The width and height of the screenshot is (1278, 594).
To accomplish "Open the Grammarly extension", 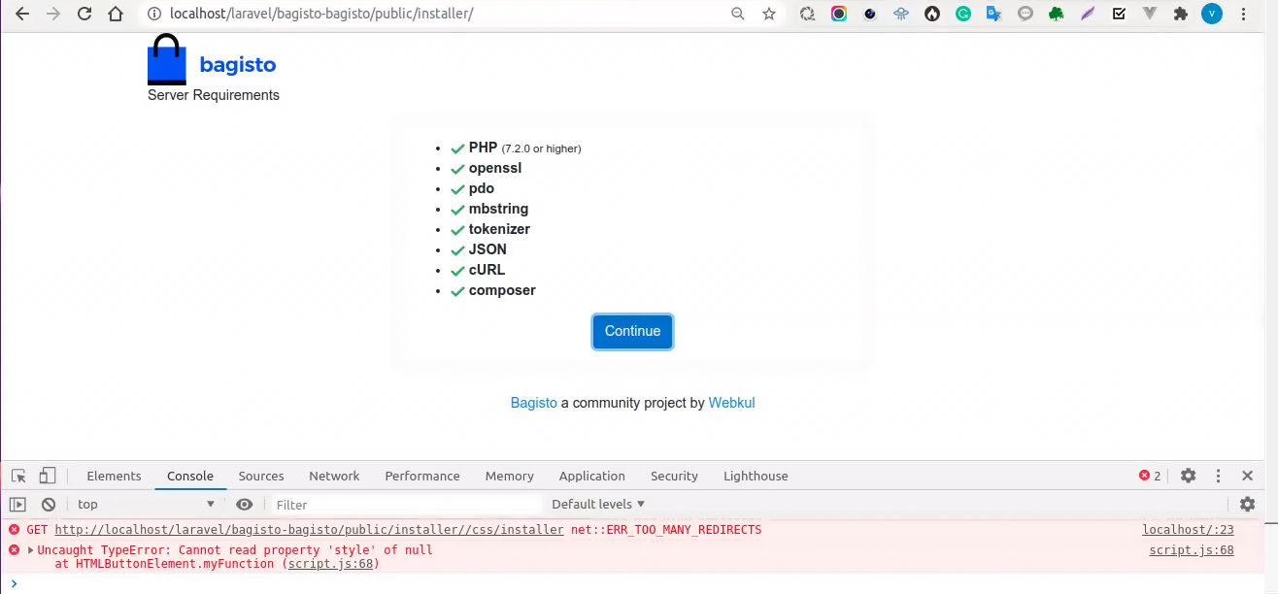I will tap(963, 14).
